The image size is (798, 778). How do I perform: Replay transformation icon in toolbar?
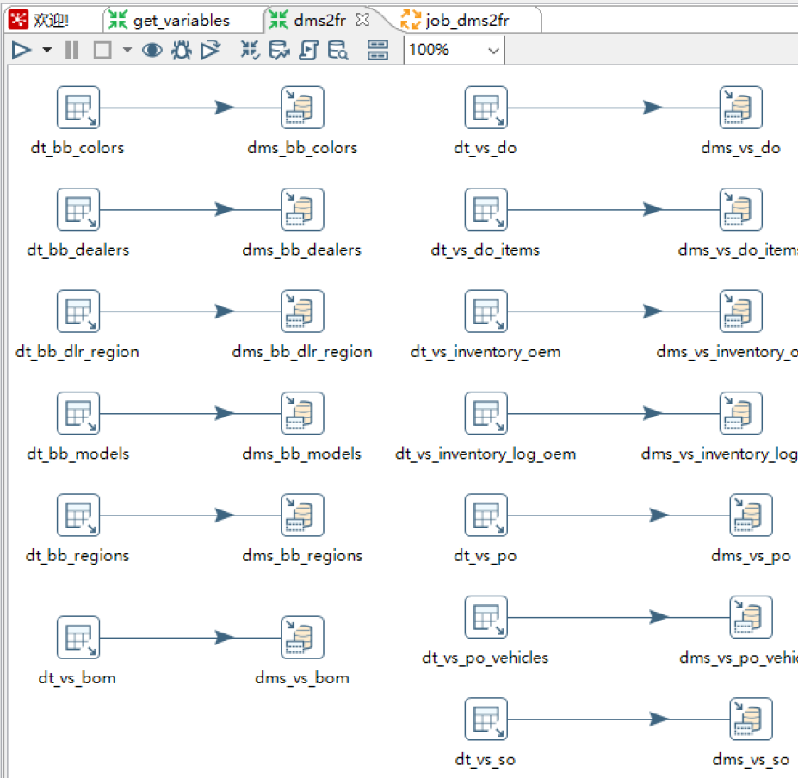point(210,50)
